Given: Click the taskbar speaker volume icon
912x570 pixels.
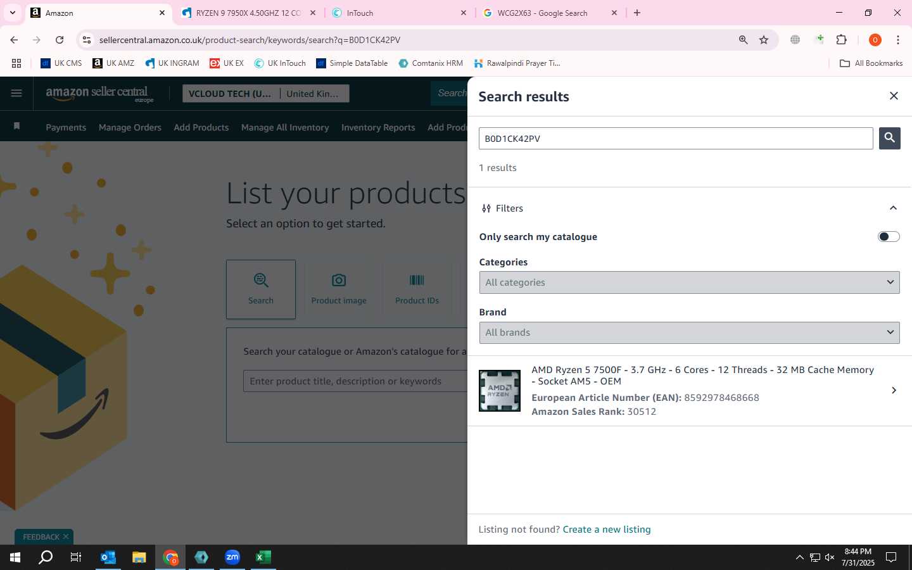Looking at the screenshot, I should click(x=830, y=557).
